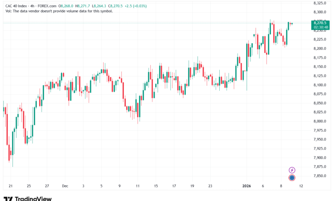Screen dimensions: 334x201
Task: Click the 8,325.0 label atop price scale
Action: click(x=319, y=3)
